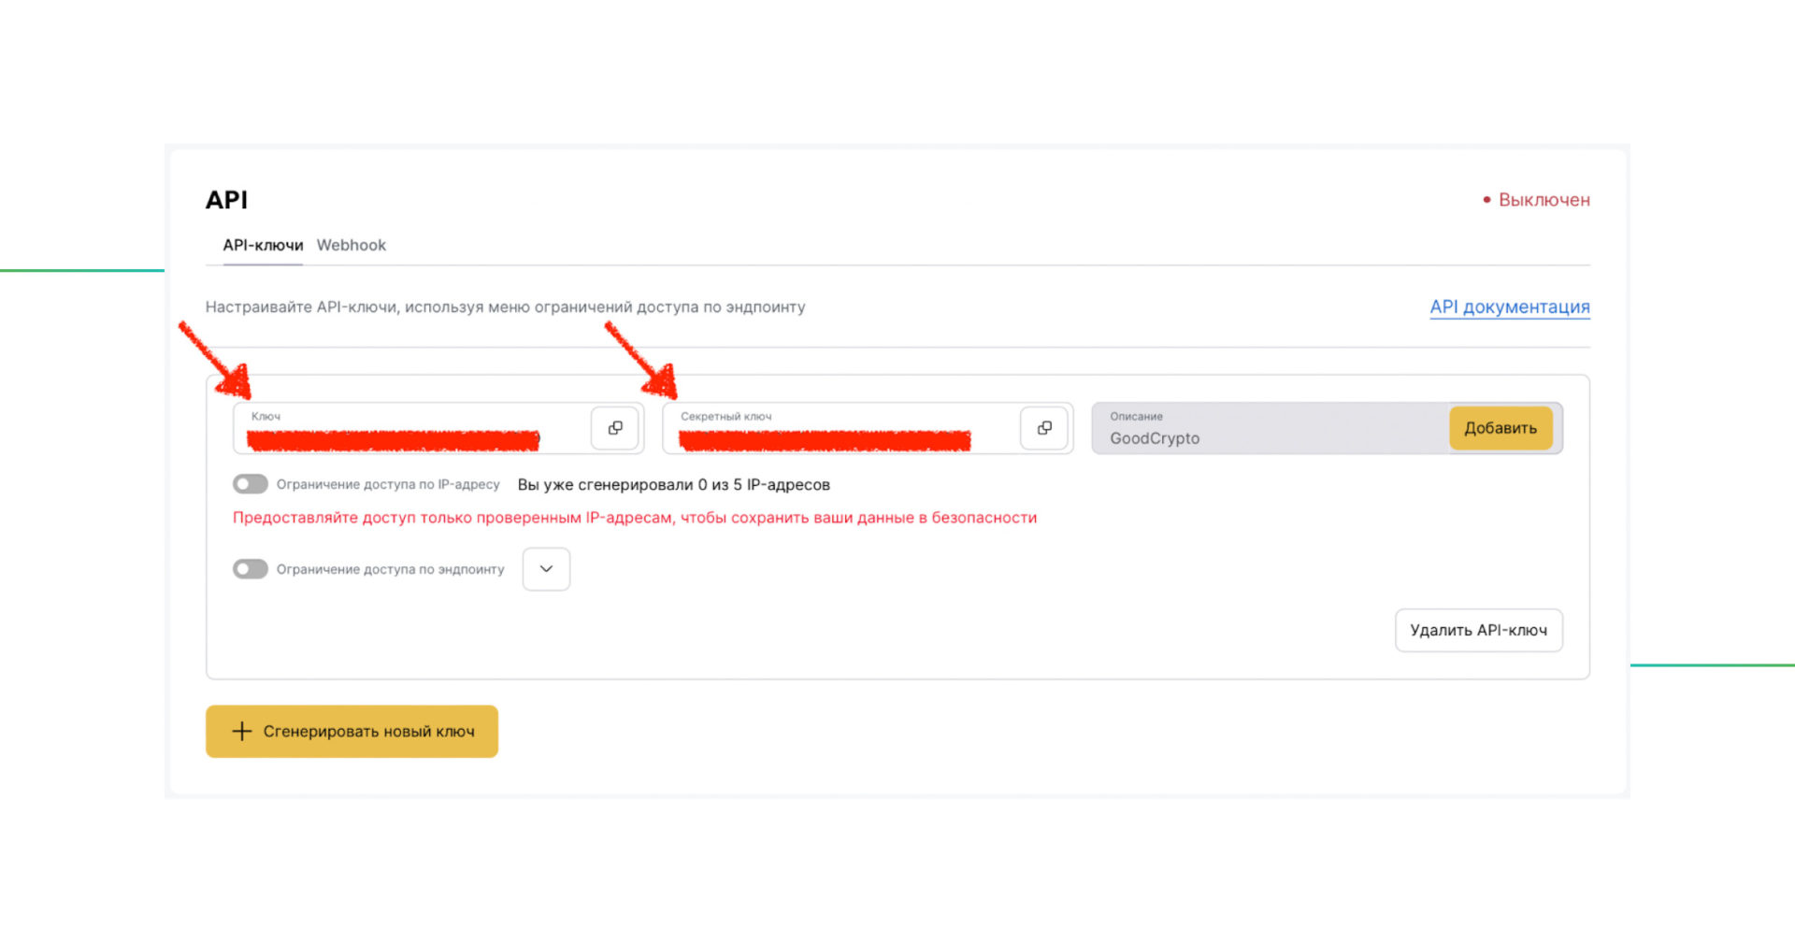Click the generated IP-addresses count text
This screenshot has height=942, width=1795.
pos(673,484)
